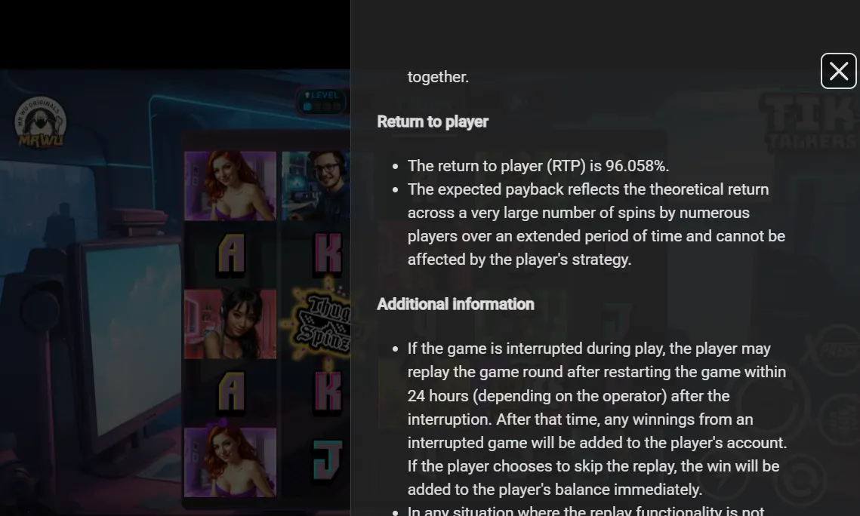
Task: Click the LEVEL progress indicator badge
Action: [322, 101]
